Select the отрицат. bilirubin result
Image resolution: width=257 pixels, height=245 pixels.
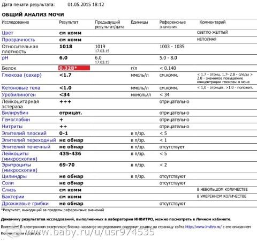point(71,113)
